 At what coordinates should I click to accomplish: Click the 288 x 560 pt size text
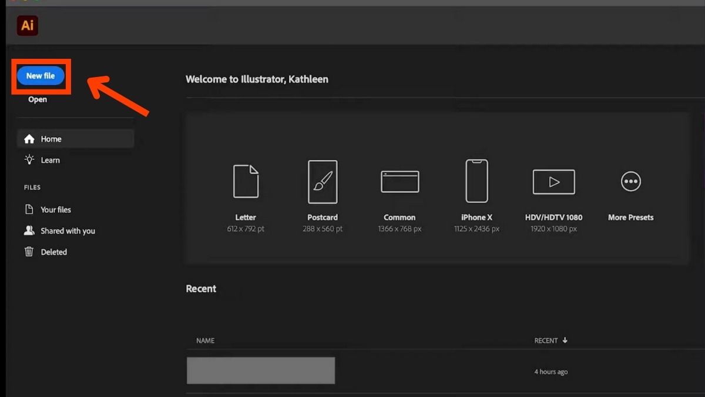point(323,229)
